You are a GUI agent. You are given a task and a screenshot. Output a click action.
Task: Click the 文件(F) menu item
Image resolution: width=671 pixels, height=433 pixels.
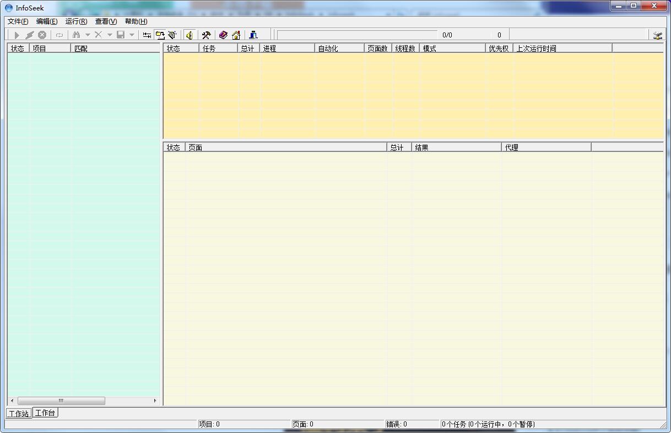point(17,21)
